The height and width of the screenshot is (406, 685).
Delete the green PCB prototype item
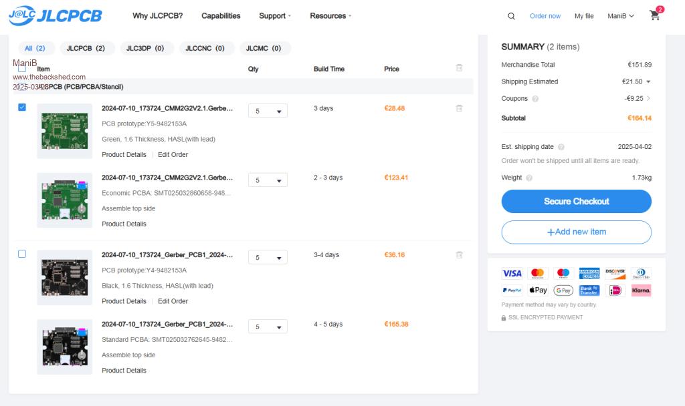(459, 108)
